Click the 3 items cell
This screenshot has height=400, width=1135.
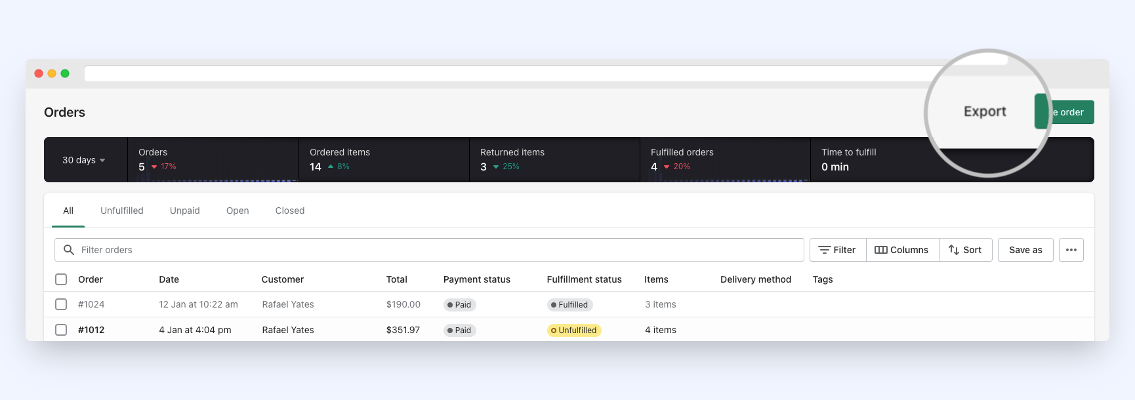point(661,304)
